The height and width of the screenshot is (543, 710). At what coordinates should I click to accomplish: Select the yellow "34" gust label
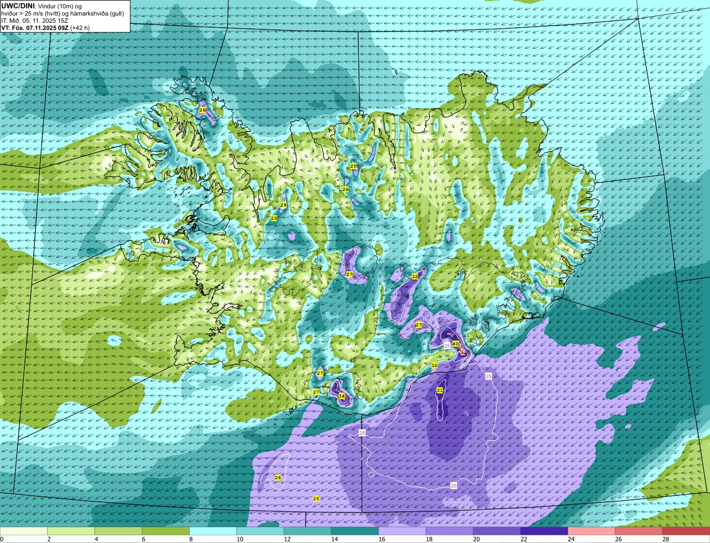(342, 396)
